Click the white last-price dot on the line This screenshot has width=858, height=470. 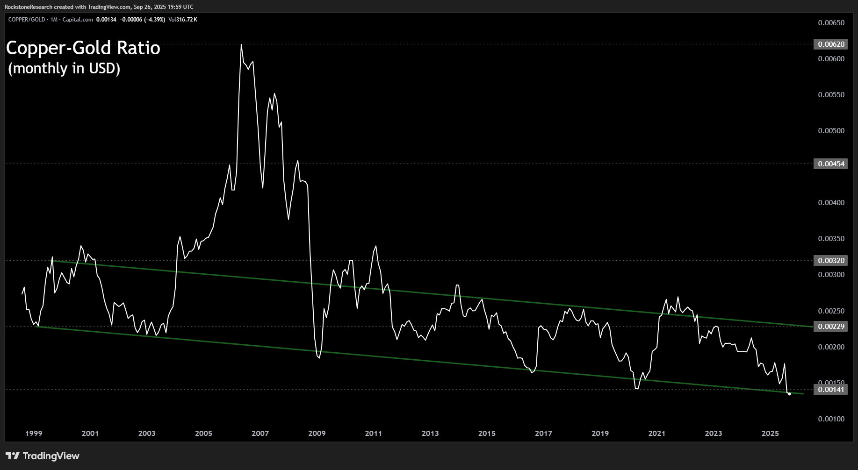tap(789, 394)
